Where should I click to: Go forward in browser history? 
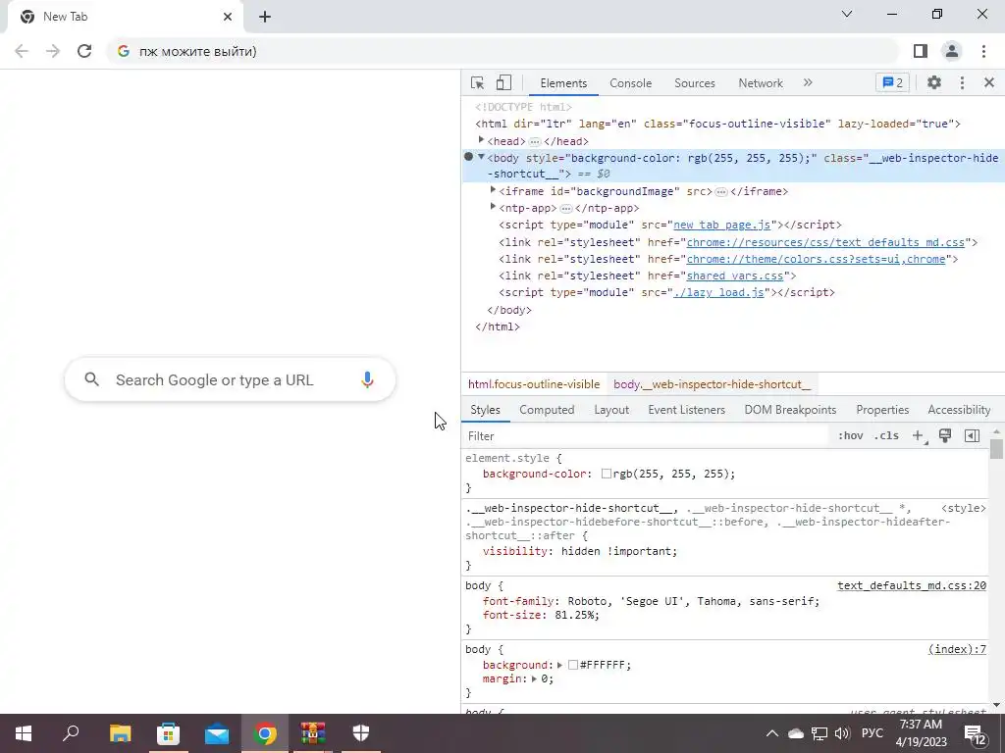(53, 51)
